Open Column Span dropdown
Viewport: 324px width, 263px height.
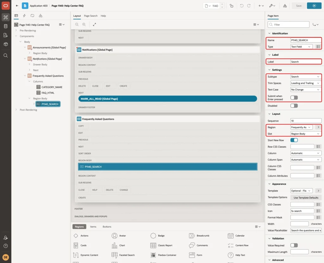[306, 160]
